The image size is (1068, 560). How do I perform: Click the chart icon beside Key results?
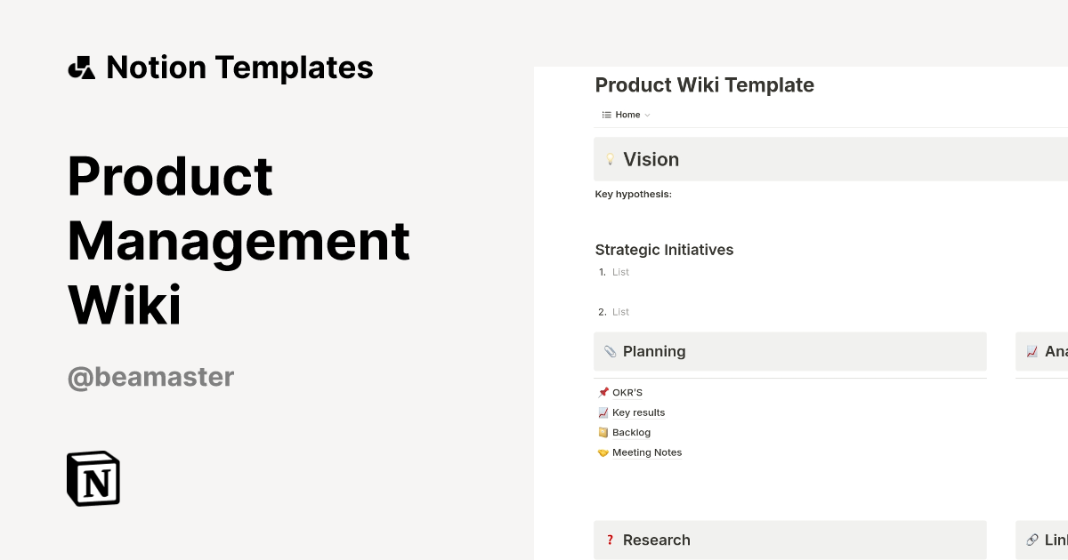point(603,412)
